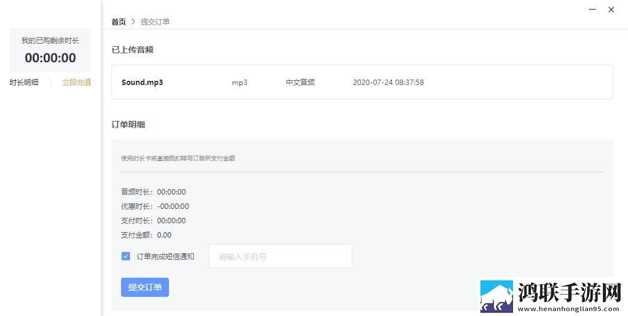The height and width of the screenshot is (316, 628).
Task: Minimize the window
Action: click(593, 10)
